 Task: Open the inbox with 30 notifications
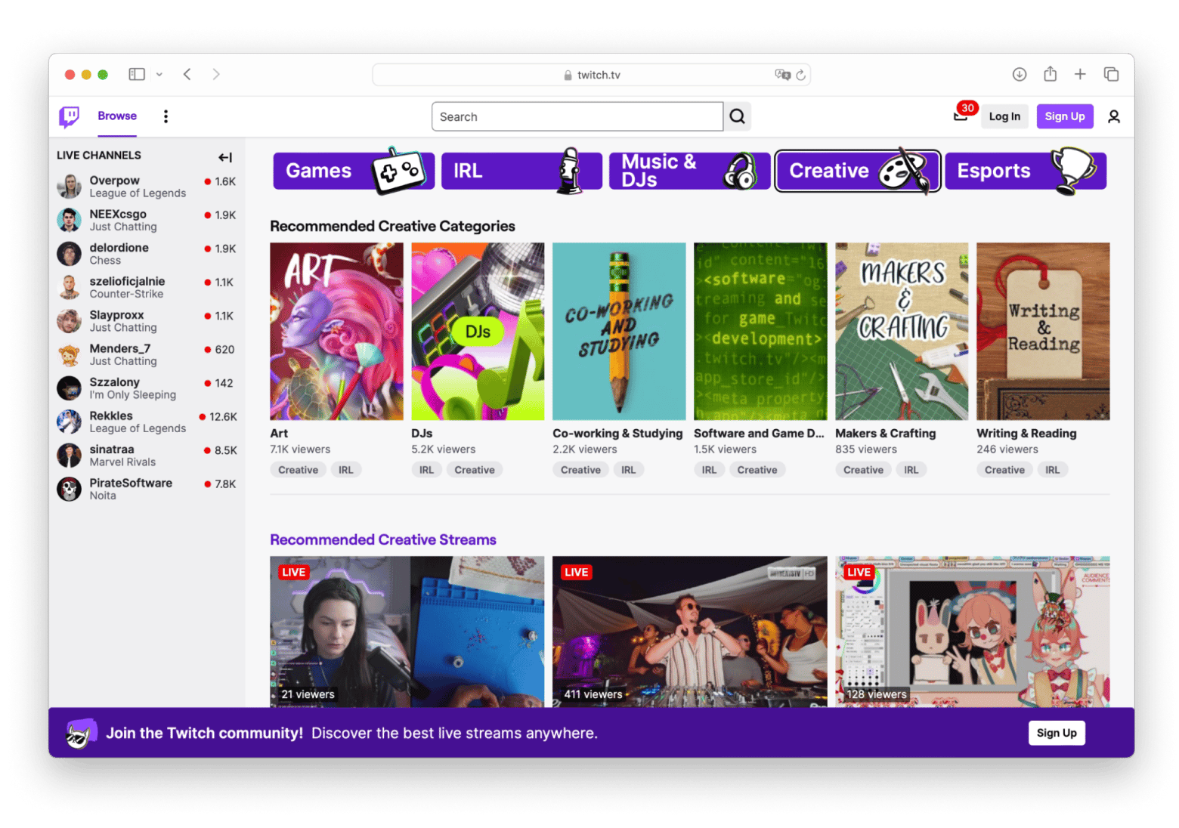click(961, 116)
